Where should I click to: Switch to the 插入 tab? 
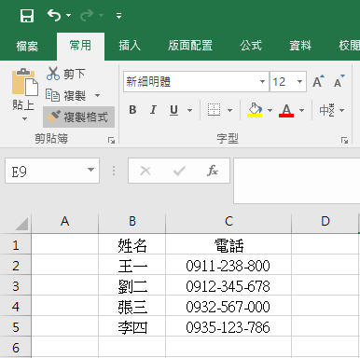click(x=130, y=46)
